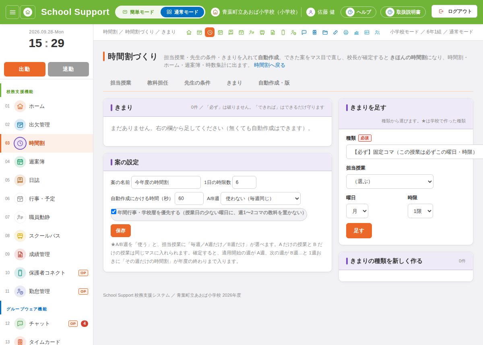Click the ログアウト button
The image size is (483, 345).
point(455,11)
